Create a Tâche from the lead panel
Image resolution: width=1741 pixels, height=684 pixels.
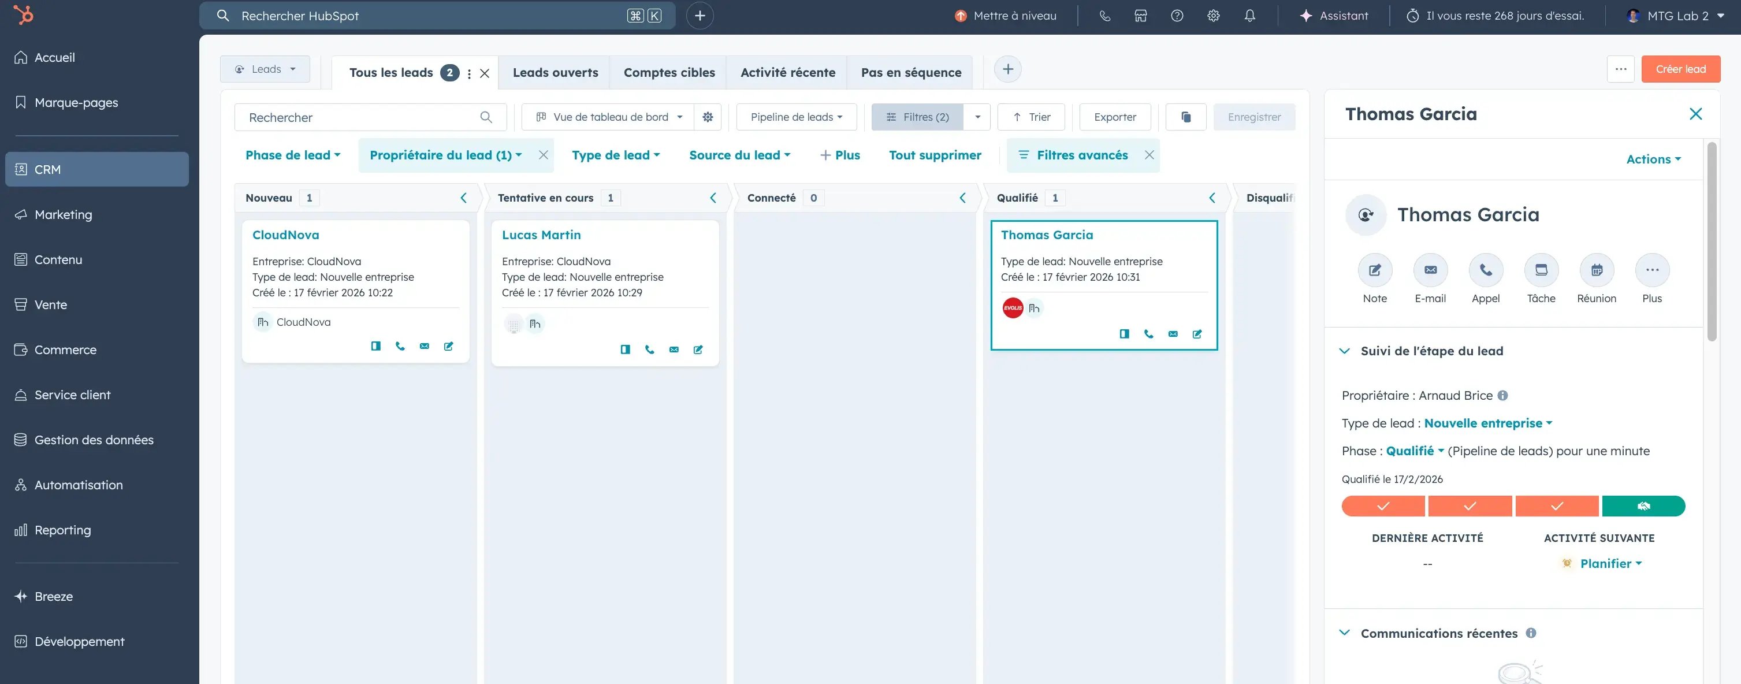[x=1541, y=270]
